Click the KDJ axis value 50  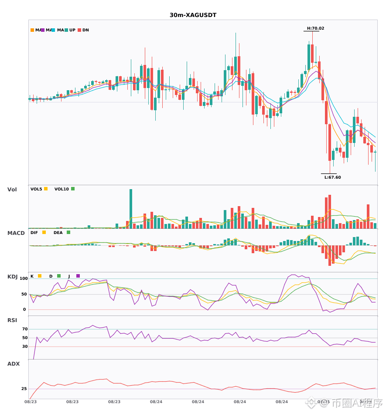(x=24, y=294)
